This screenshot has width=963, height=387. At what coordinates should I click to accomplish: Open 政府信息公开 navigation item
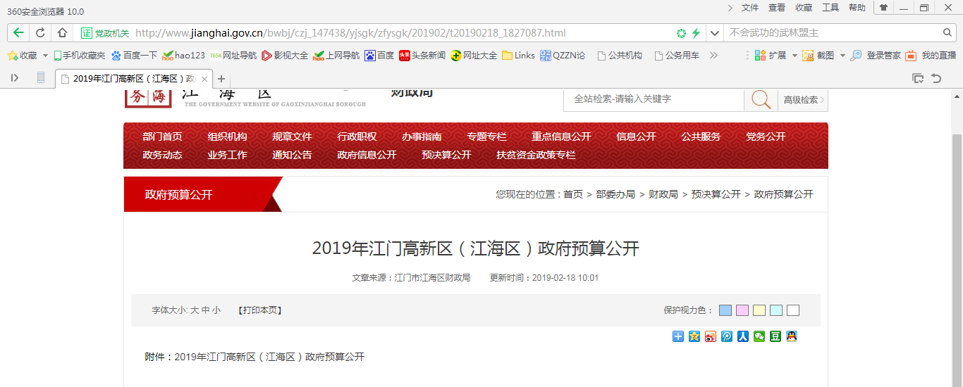point(367,155)
